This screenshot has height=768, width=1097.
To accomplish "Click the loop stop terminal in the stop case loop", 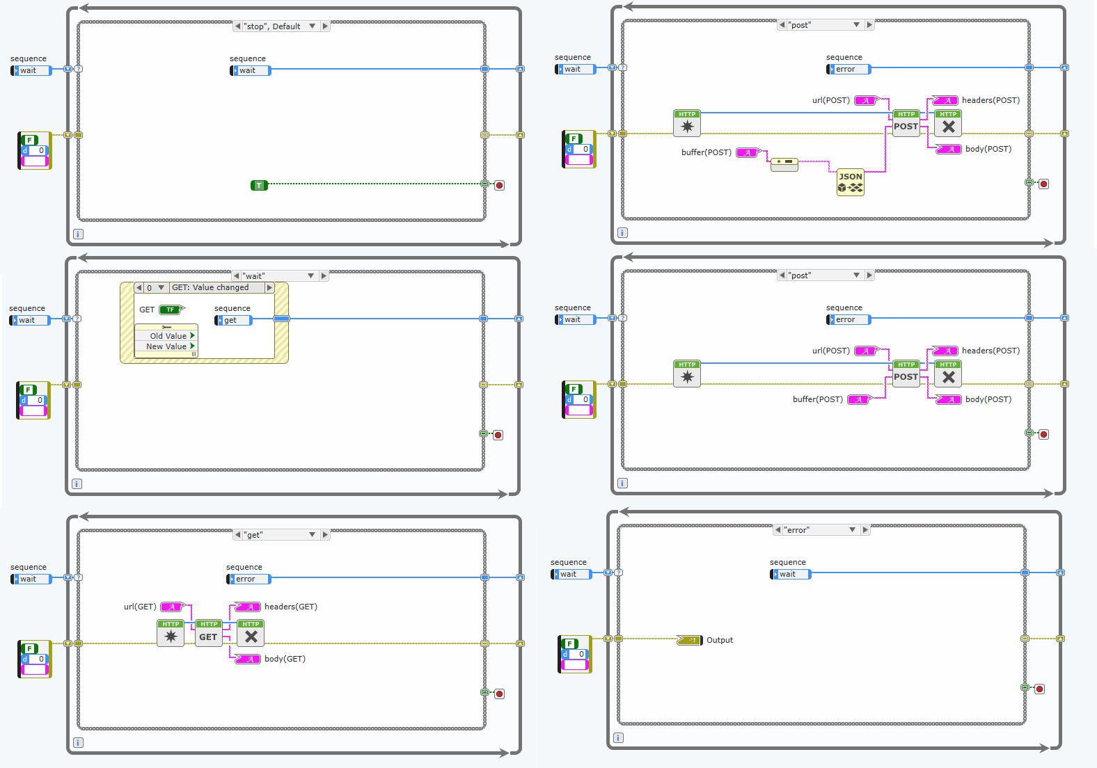I will (x=499, y=185).
